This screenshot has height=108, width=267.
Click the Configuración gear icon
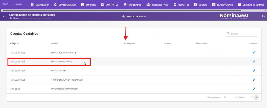(x=55, y=5)
